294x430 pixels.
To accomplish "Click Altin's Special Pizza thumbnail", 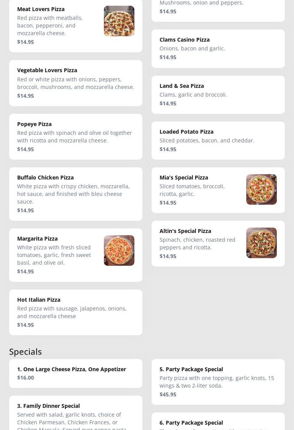I will tap(261, 243).
